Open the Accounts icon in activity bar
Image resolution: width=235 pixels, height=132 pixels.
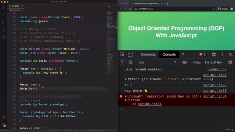[x=3, y=117]
